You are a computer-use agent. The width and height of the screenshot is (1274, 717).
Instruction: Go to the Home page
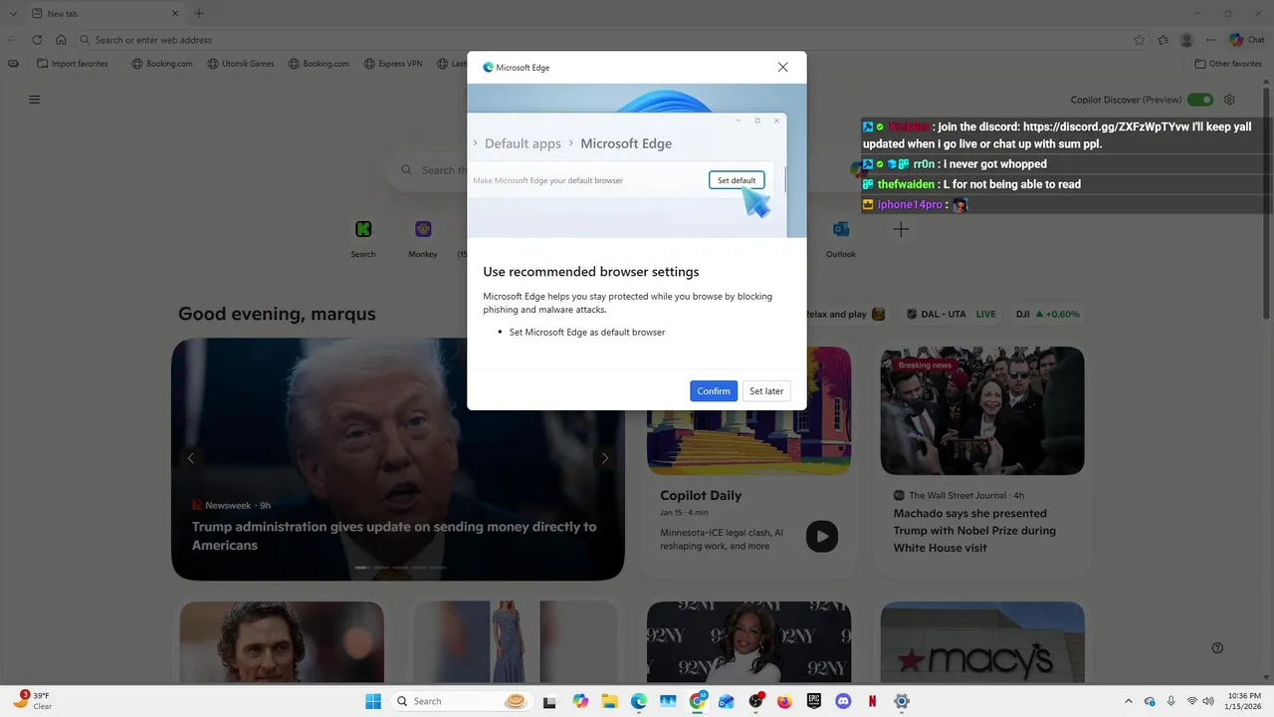[61, 40]
